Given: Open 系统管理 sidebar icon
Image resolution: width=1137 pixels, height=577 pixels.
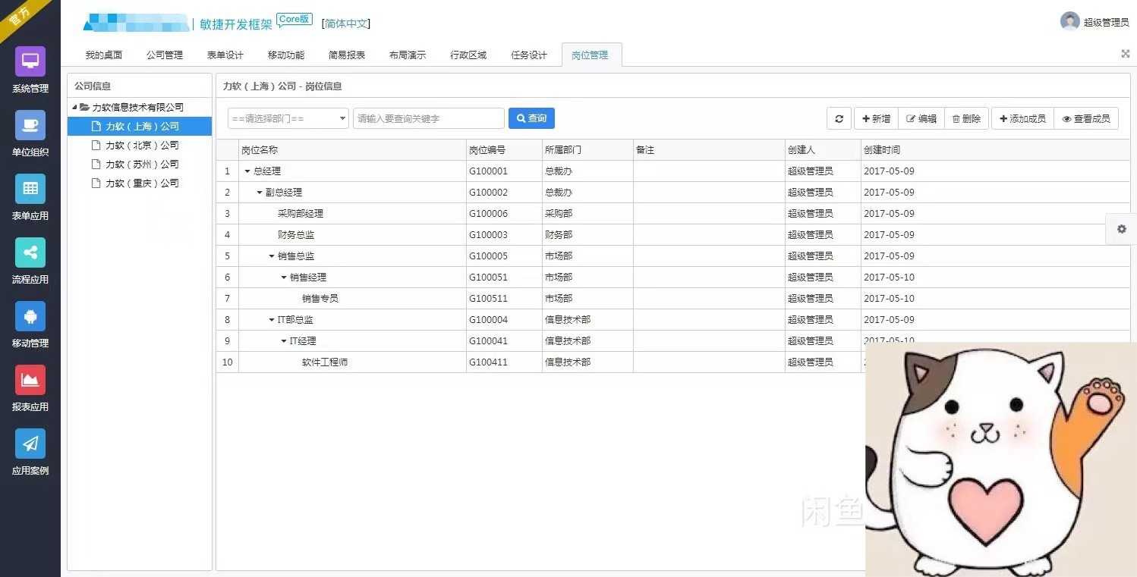Looking at the screenshot, I should [x=30, y=61].
